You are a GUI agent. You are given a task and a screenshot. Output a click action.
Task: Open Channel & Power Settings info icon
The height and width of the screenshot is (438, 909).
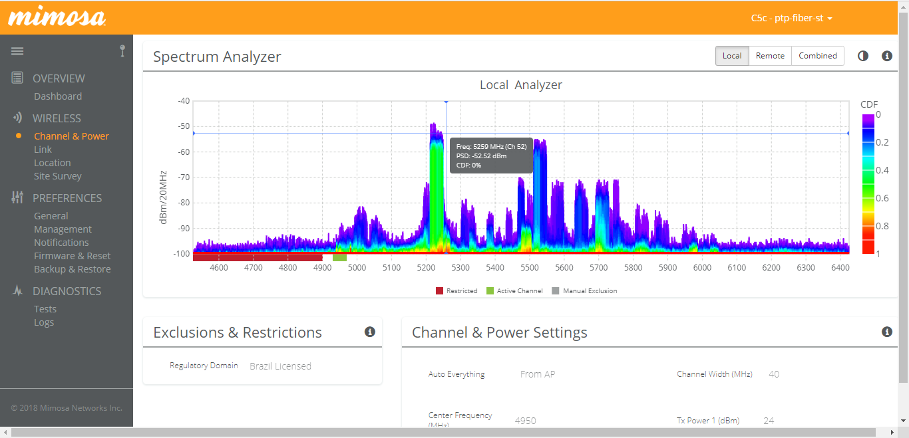(887, 332)
